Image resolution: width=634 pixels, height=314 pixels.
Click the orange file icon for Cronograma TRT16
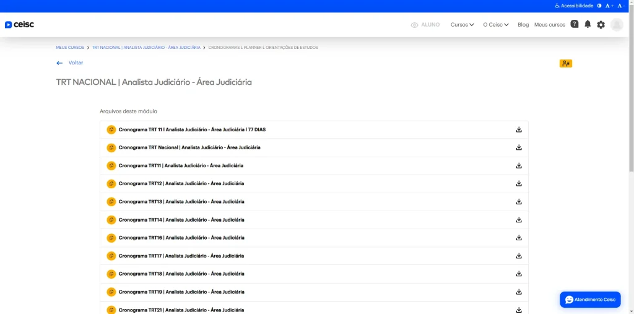coord(111,238)
